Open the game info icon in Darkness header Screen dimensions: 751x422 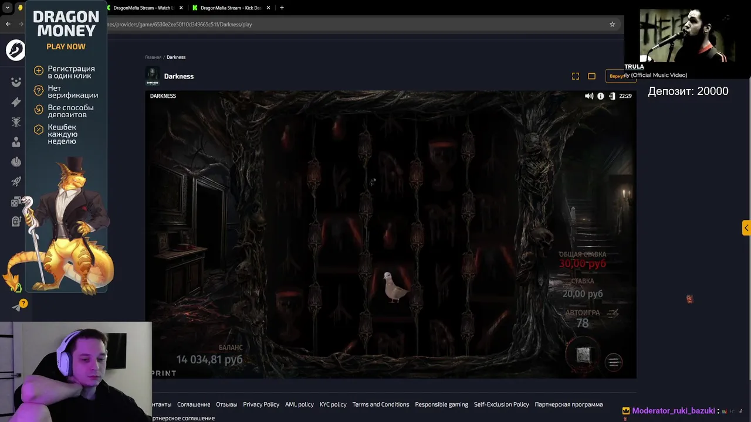(x=600, y=96)
